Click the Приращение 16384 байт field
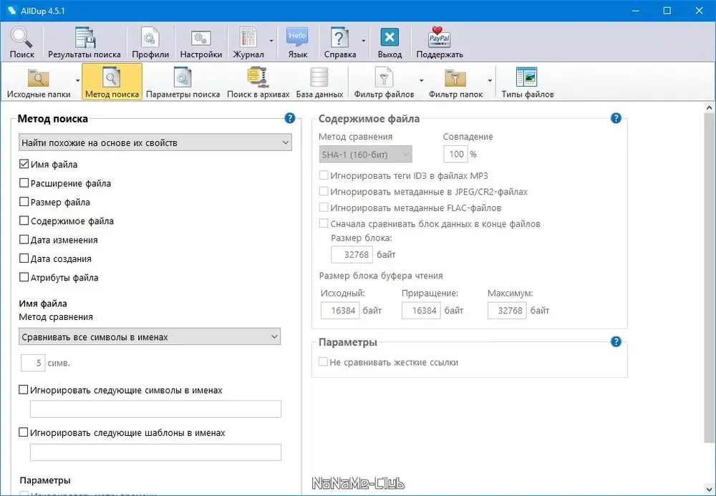Image resolution: width=716 pixels, height=496 pixels. point(421,311)
